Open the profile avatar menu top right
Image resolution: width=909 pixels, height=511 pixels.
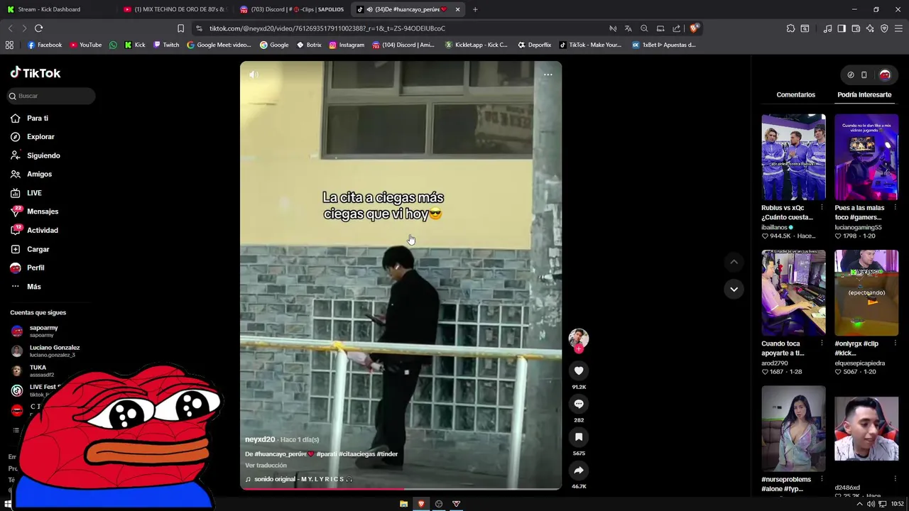coord(884,75)
